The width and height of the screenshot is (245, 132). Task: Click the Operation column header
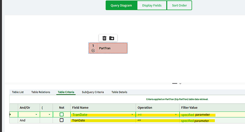coord(158,108)
